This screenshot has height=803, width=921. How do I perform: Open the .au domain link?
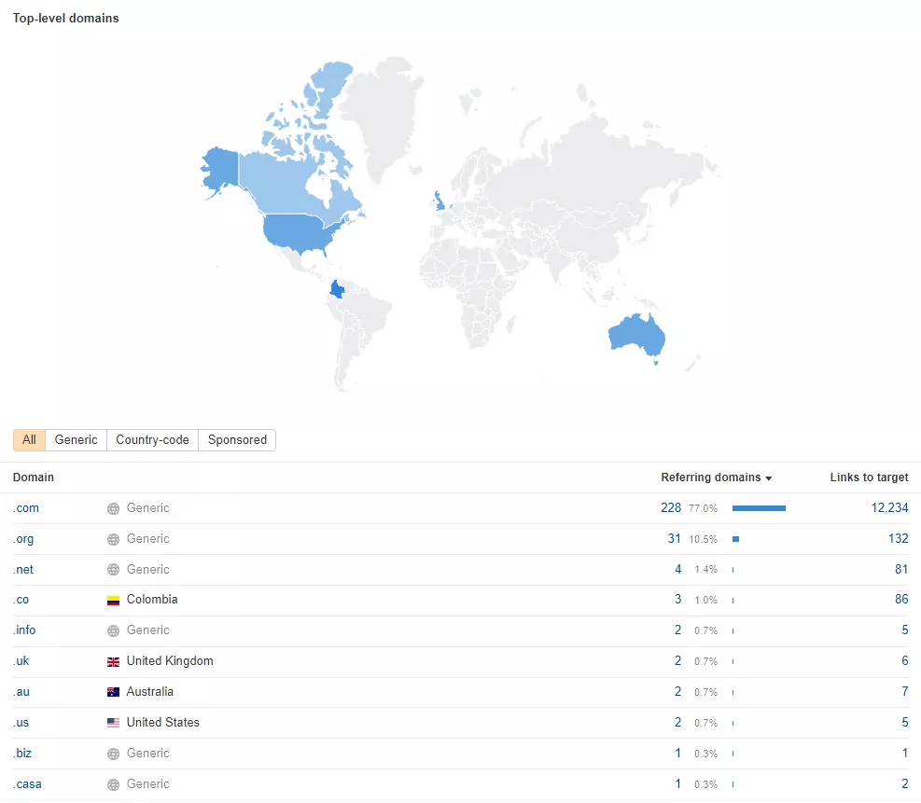tap(21, 691)
